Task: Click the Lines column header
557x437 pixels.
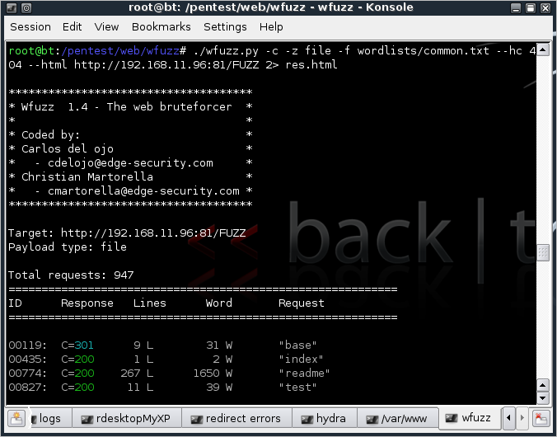Action: point(150,303)
